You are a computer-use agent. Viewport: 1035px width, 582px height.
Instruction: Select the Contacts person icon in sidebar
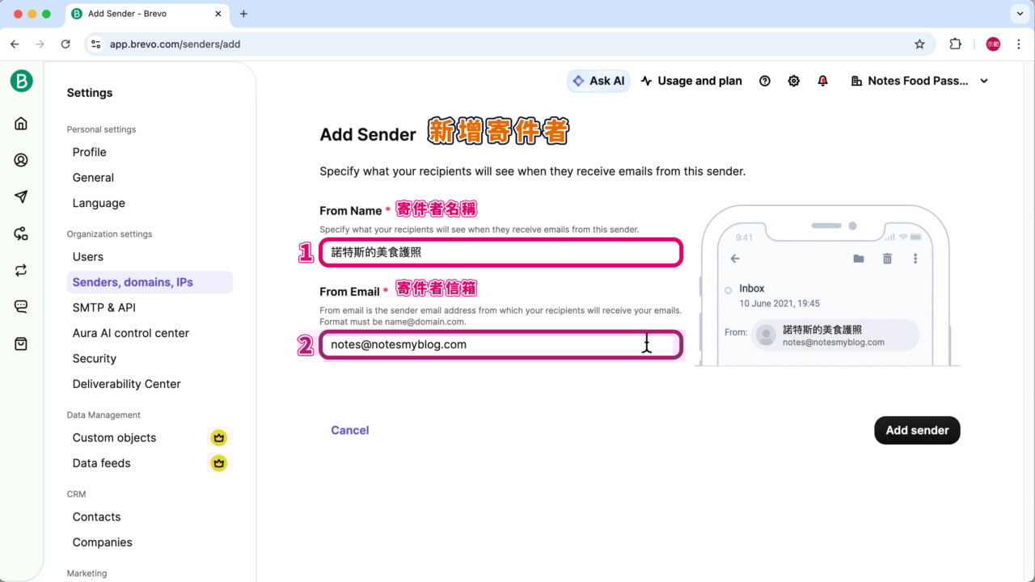20,159
